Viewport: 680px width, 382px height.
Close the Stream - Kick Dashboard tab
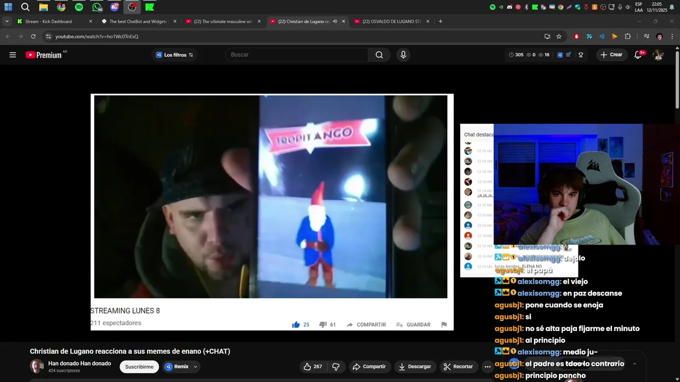pyautogui.click(x=90, y=21)
